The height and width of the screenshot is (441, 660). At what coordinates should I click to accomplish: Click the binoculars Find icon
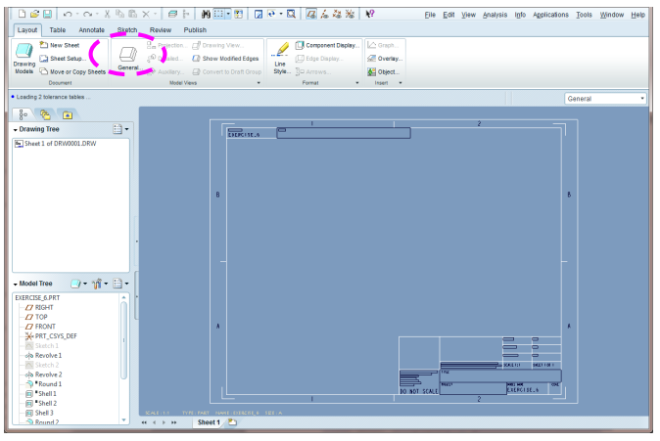(x=208, y=15)
